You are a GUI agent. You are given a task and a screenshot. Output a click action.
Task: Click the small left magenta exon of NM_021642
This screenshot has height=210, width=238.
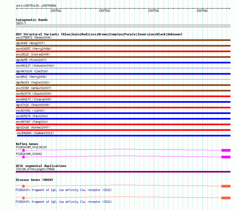tap(24, 157)
